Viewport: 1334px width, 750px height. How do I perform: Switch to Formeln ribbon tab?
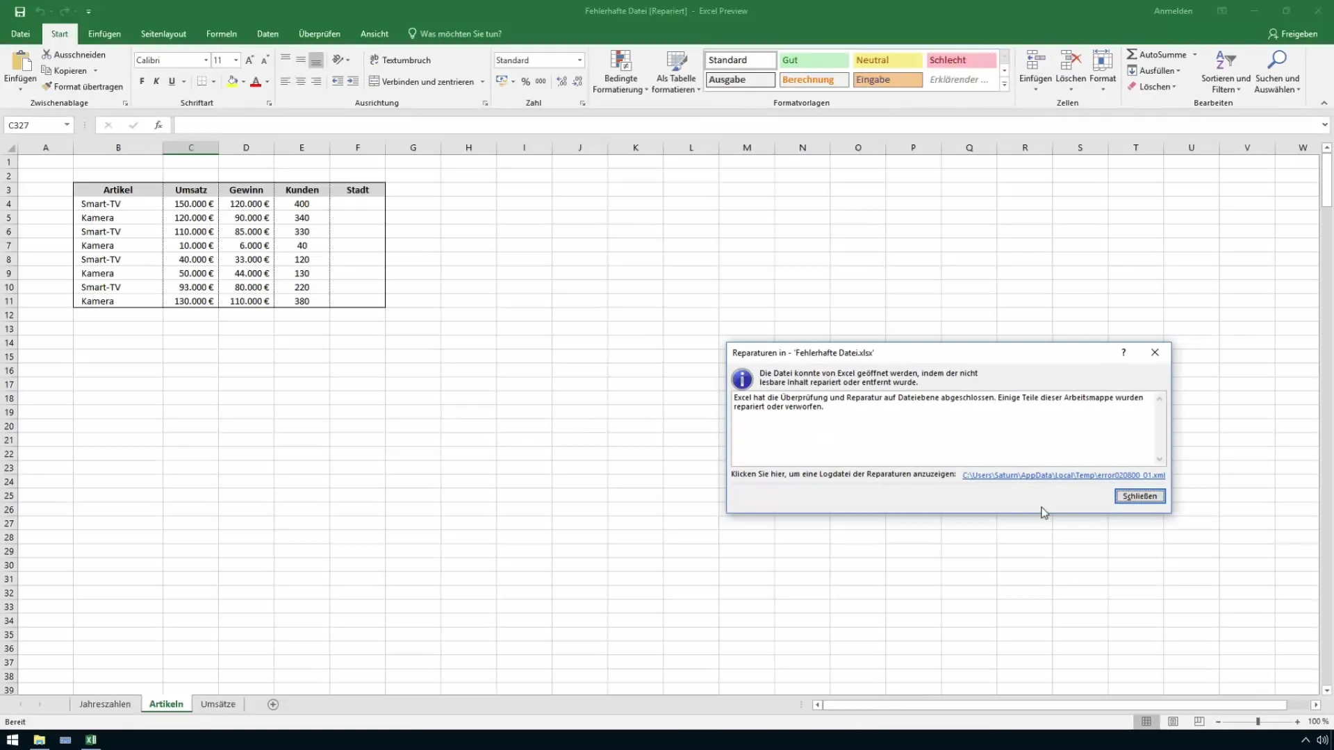pos(221,33)
